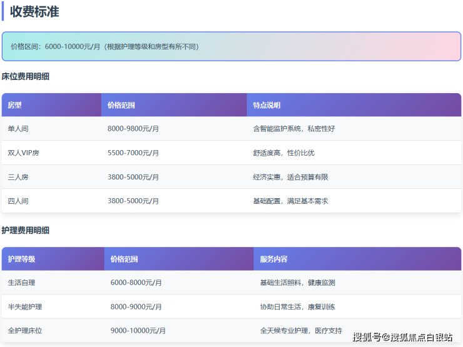Screen dimensions: 463x347
Task: Click the 半失能护理 row label
Action: coord(25,307)
